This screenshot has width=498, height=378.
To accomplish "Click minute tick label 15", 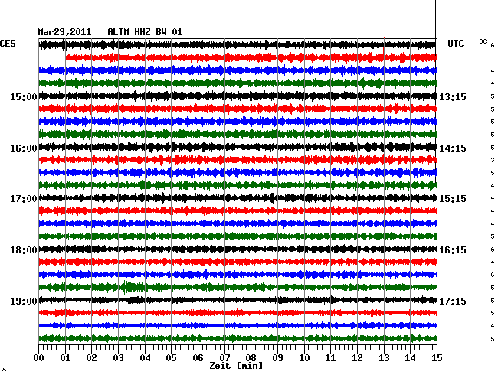I will [437, 358].
